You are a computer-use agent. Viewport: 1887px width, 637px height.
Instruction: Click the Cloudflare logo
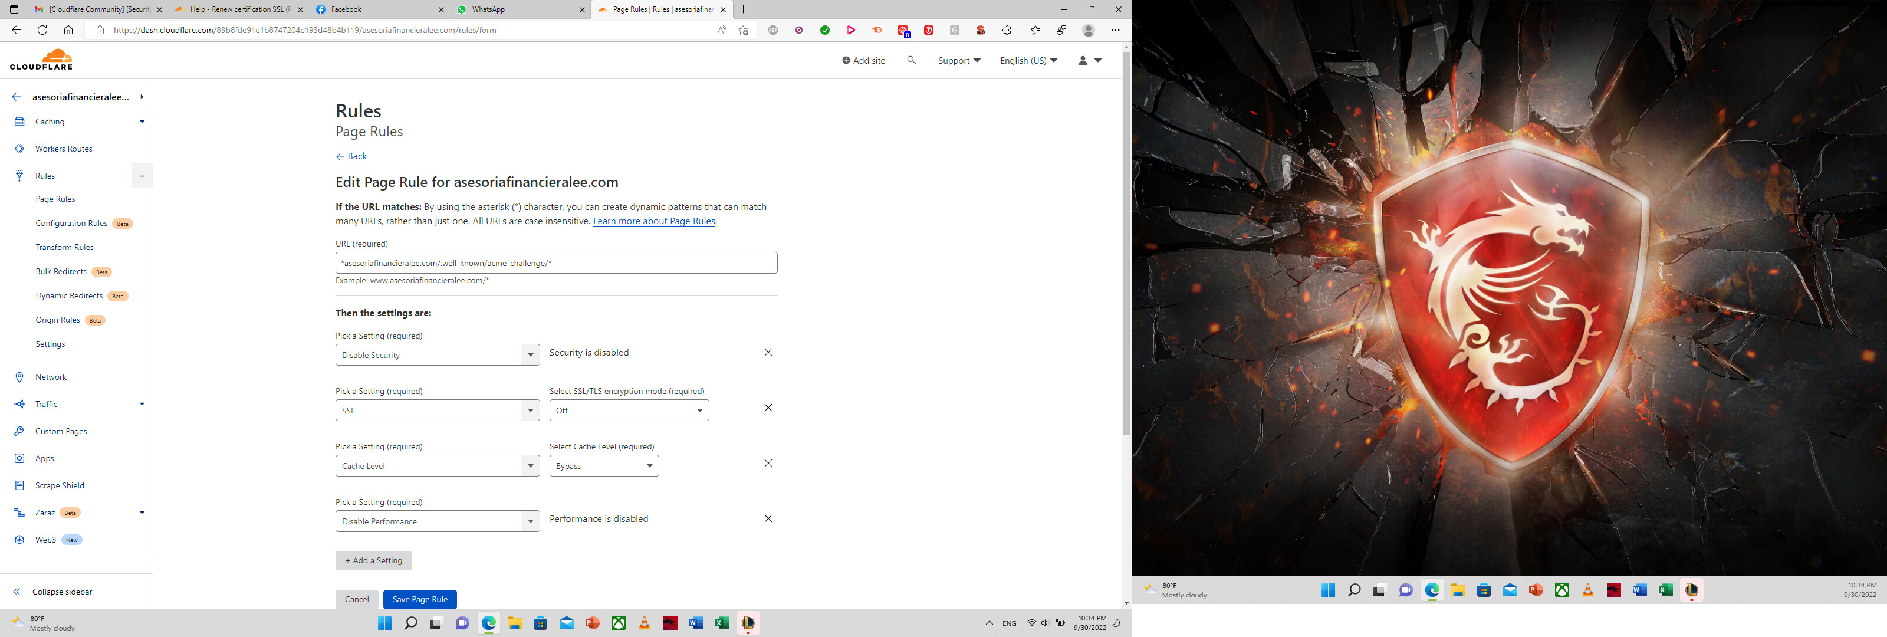click(x=42, y=60)
